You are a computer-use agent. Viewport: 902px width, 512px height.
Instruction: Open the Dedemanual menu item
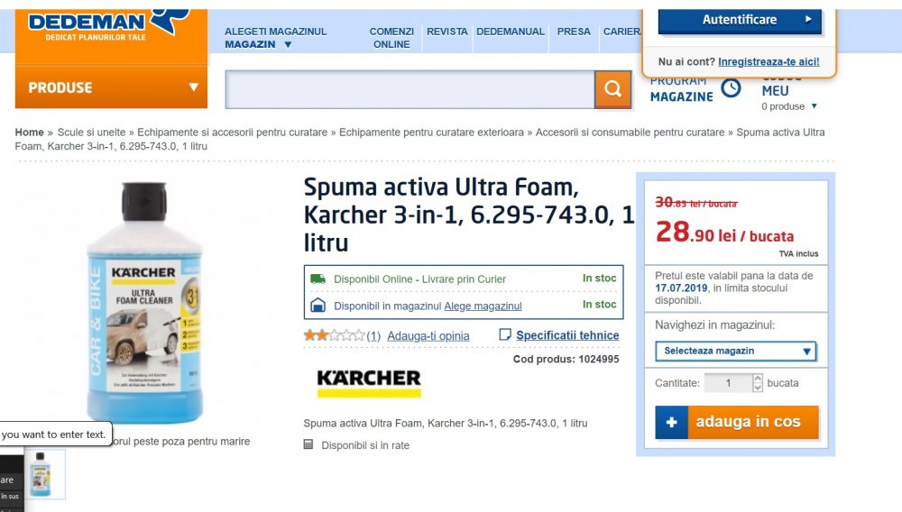pos(511,32)
